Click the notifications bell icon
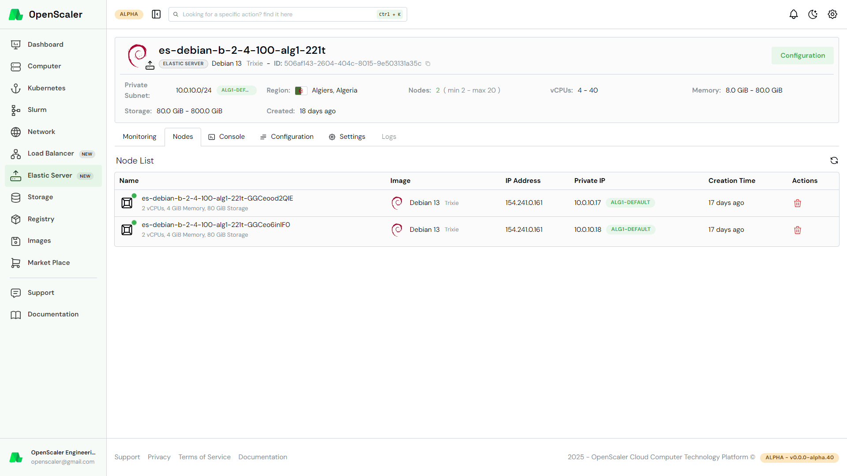The image size is (847, 476). click(794, 14)
